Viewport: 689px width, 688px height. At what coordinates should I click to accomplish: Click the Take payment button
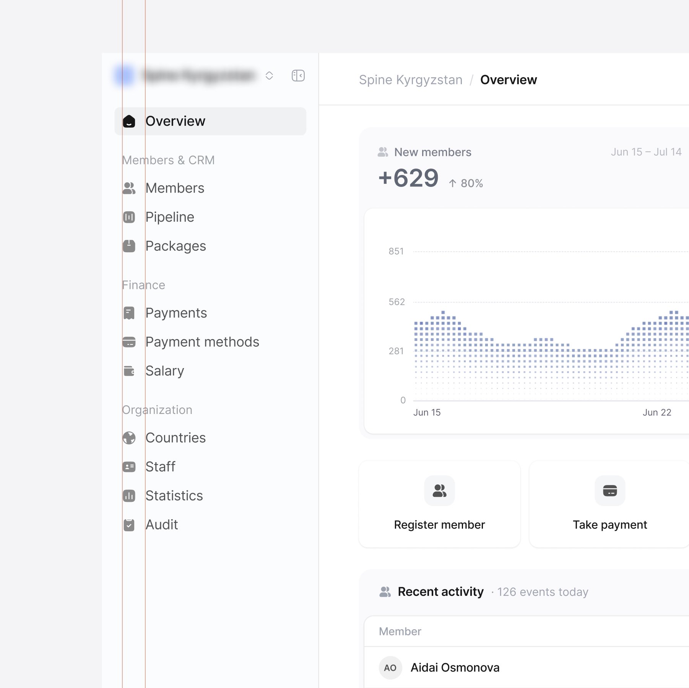pos(609,504)
